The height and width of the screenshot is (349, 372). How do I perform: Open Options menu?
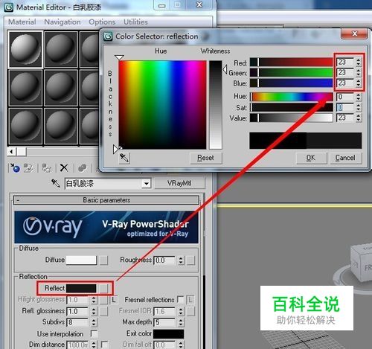[102, 22]
